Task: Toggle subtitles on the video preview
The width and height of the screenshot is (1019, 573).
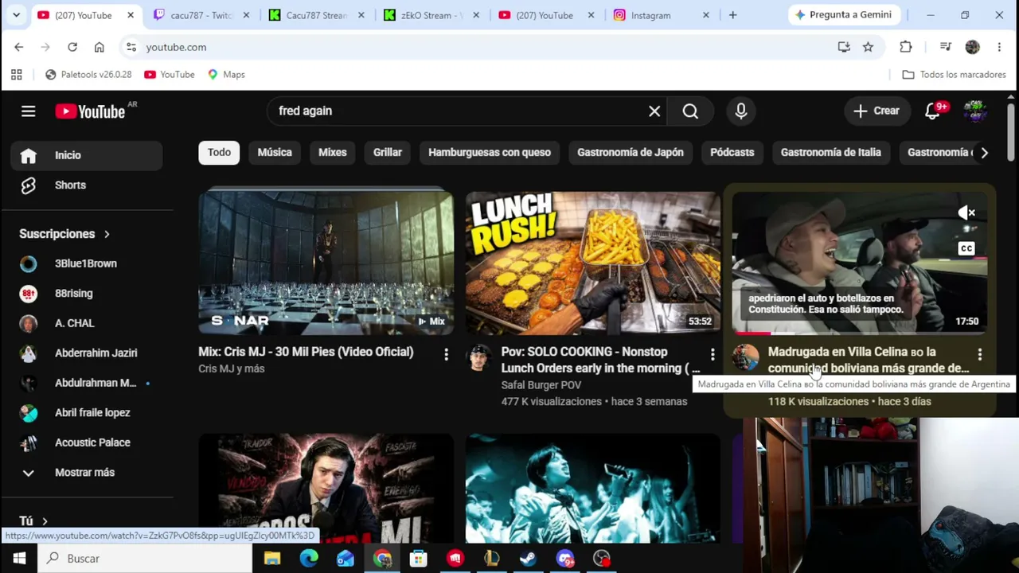Action: (x=966, y=248)
